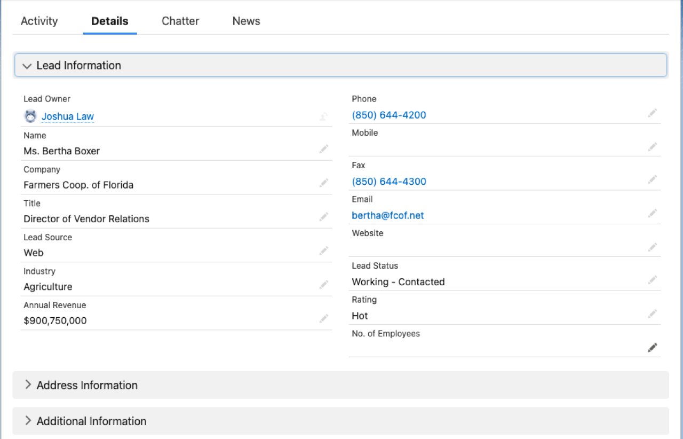Click the pencil icon next to Fax
The width and height of the screenshot is (683, 439).
tap(653, 179)
